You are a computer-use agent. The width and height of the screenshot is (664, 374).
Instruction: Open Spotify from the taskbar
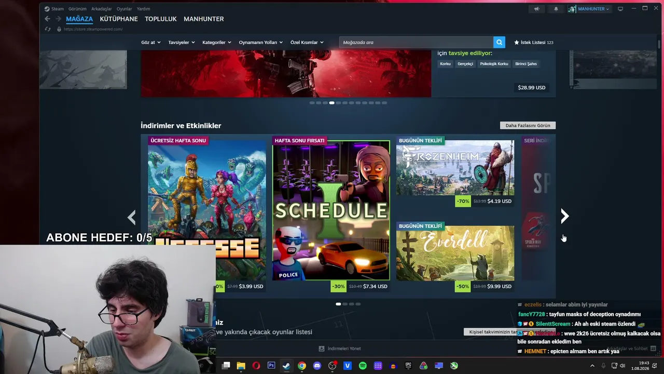pos(363,366)
